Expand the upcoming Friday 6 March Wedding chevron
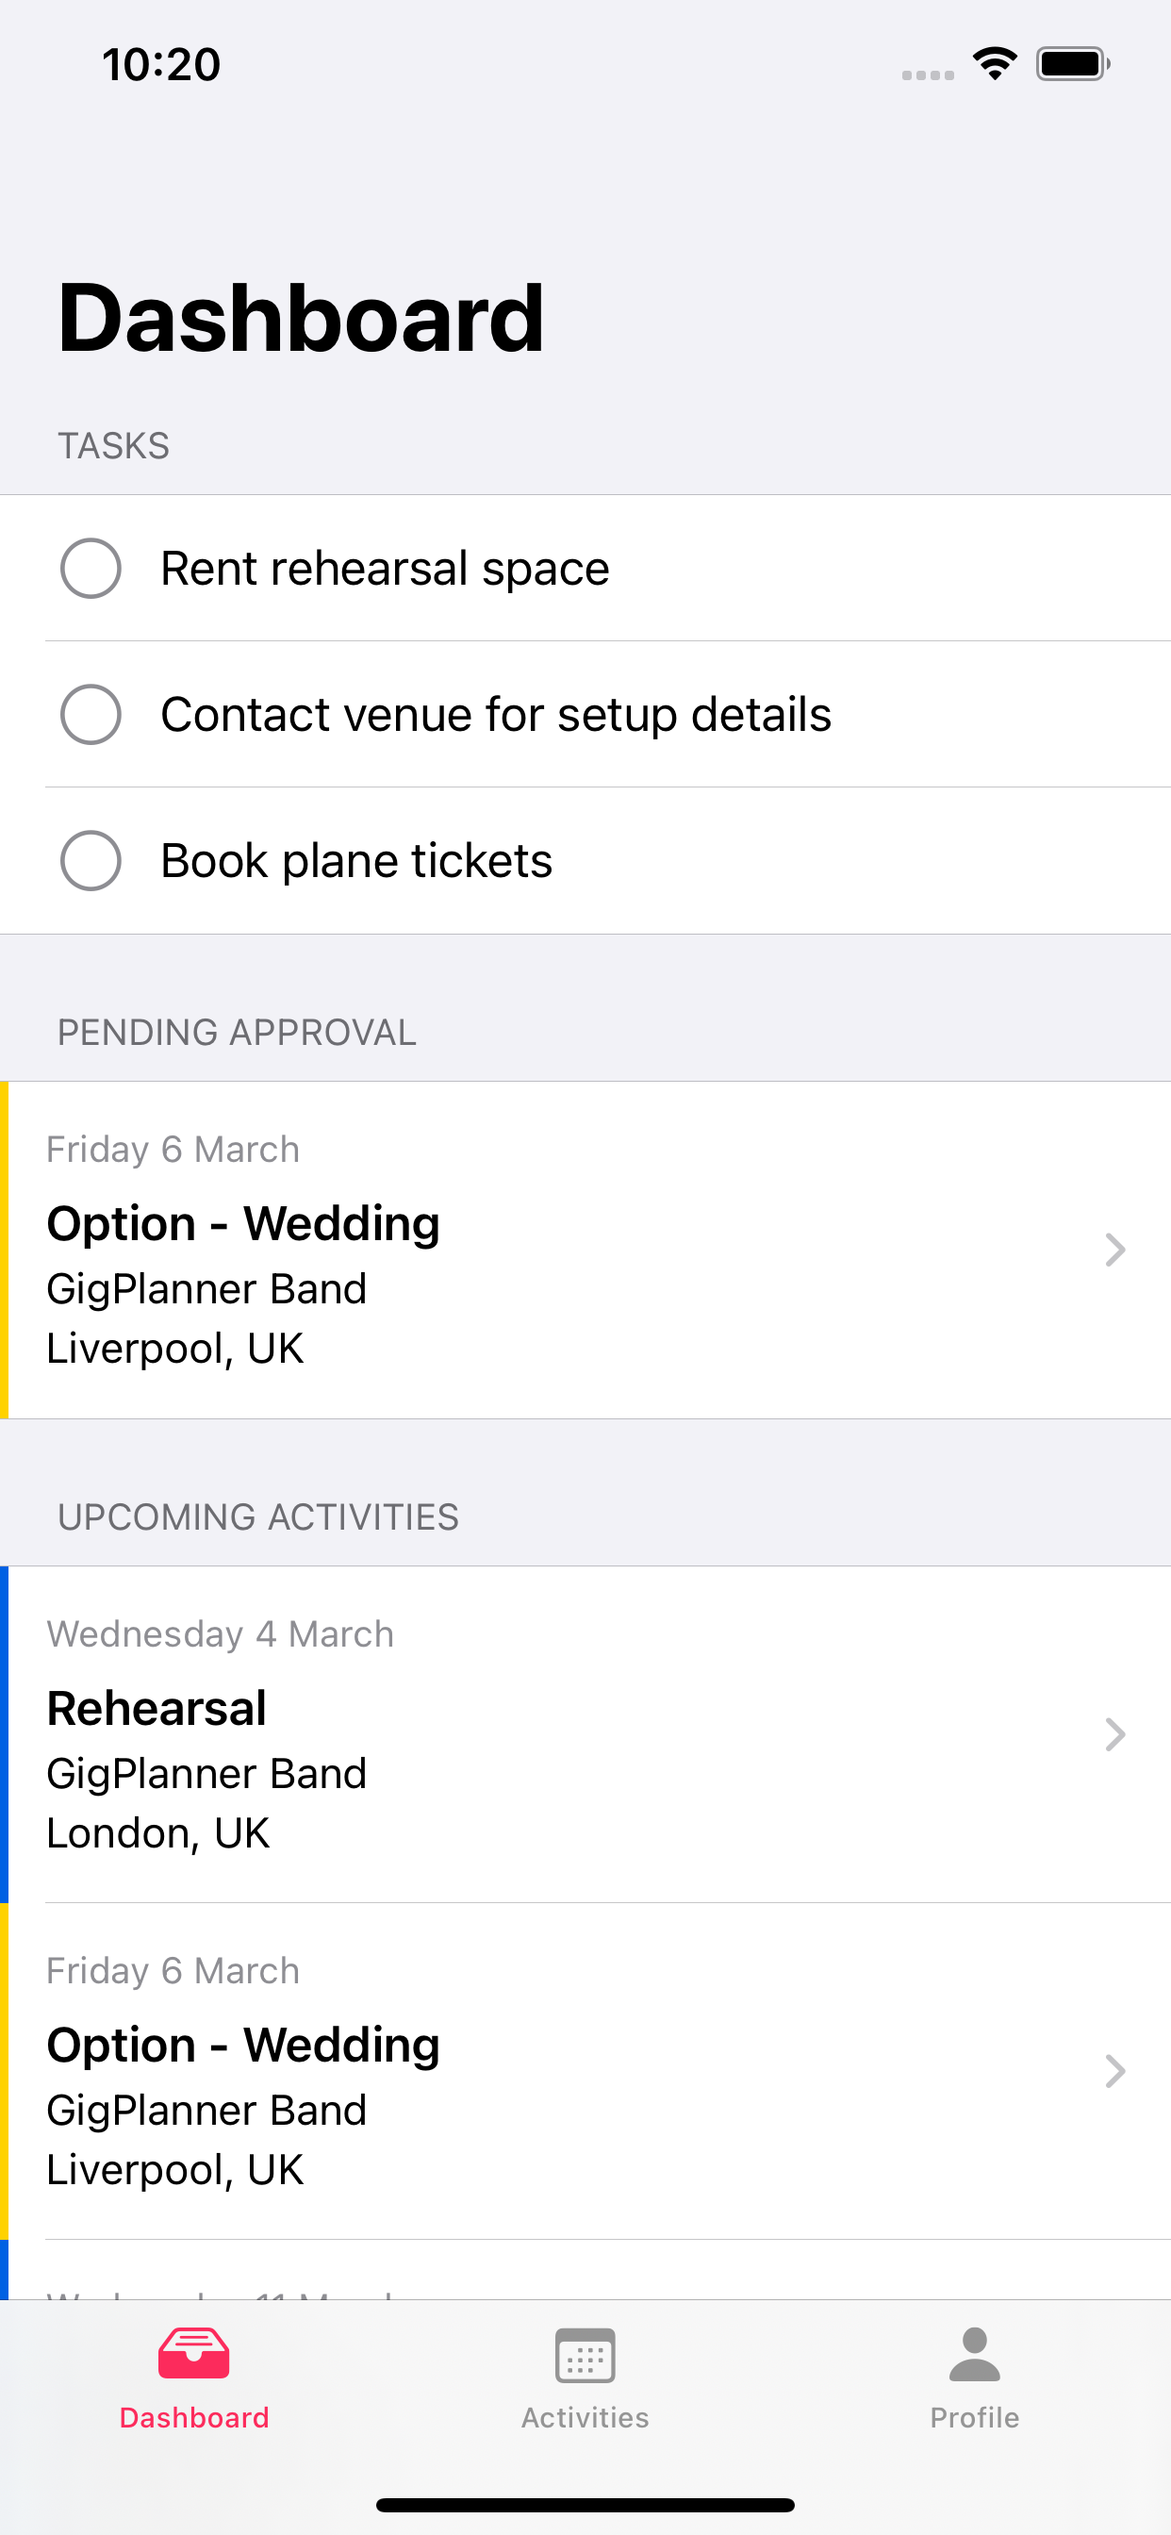 click(x=1115, y=2070)
